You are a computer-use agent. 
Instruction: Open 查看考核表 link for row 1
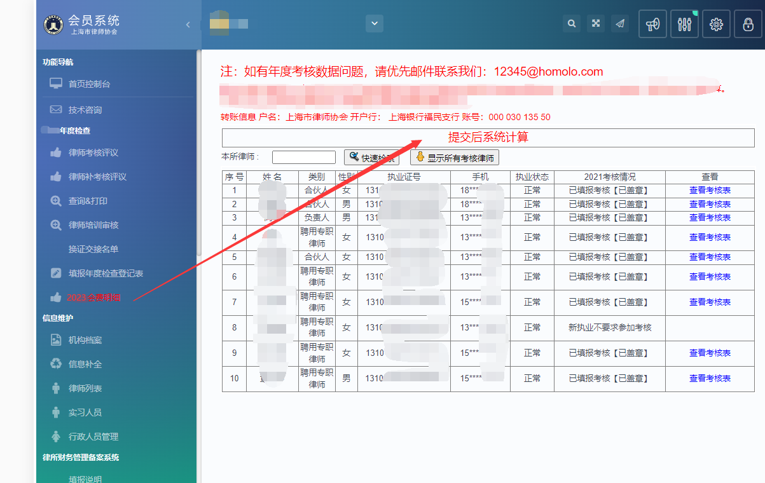coord(710,190)
